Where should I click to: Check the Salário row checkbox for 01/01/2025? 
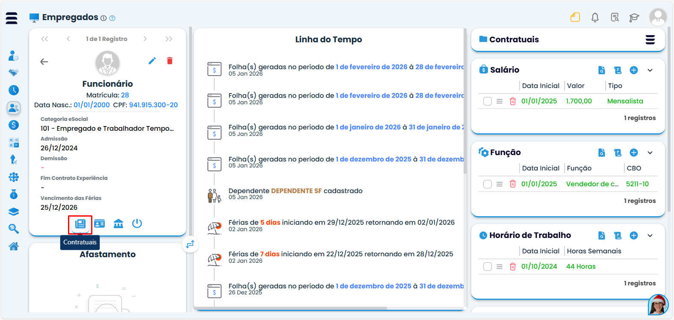488,101
